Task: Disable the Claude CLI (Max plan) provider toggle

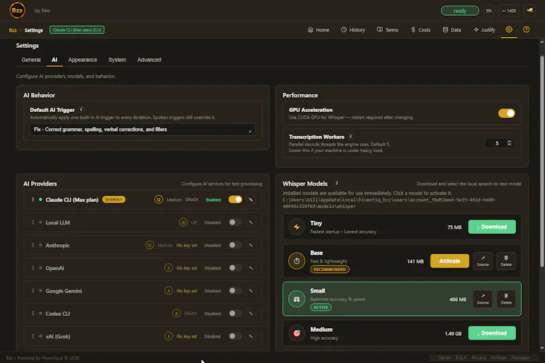Action: pyautogui.click(x=235, y=199)
